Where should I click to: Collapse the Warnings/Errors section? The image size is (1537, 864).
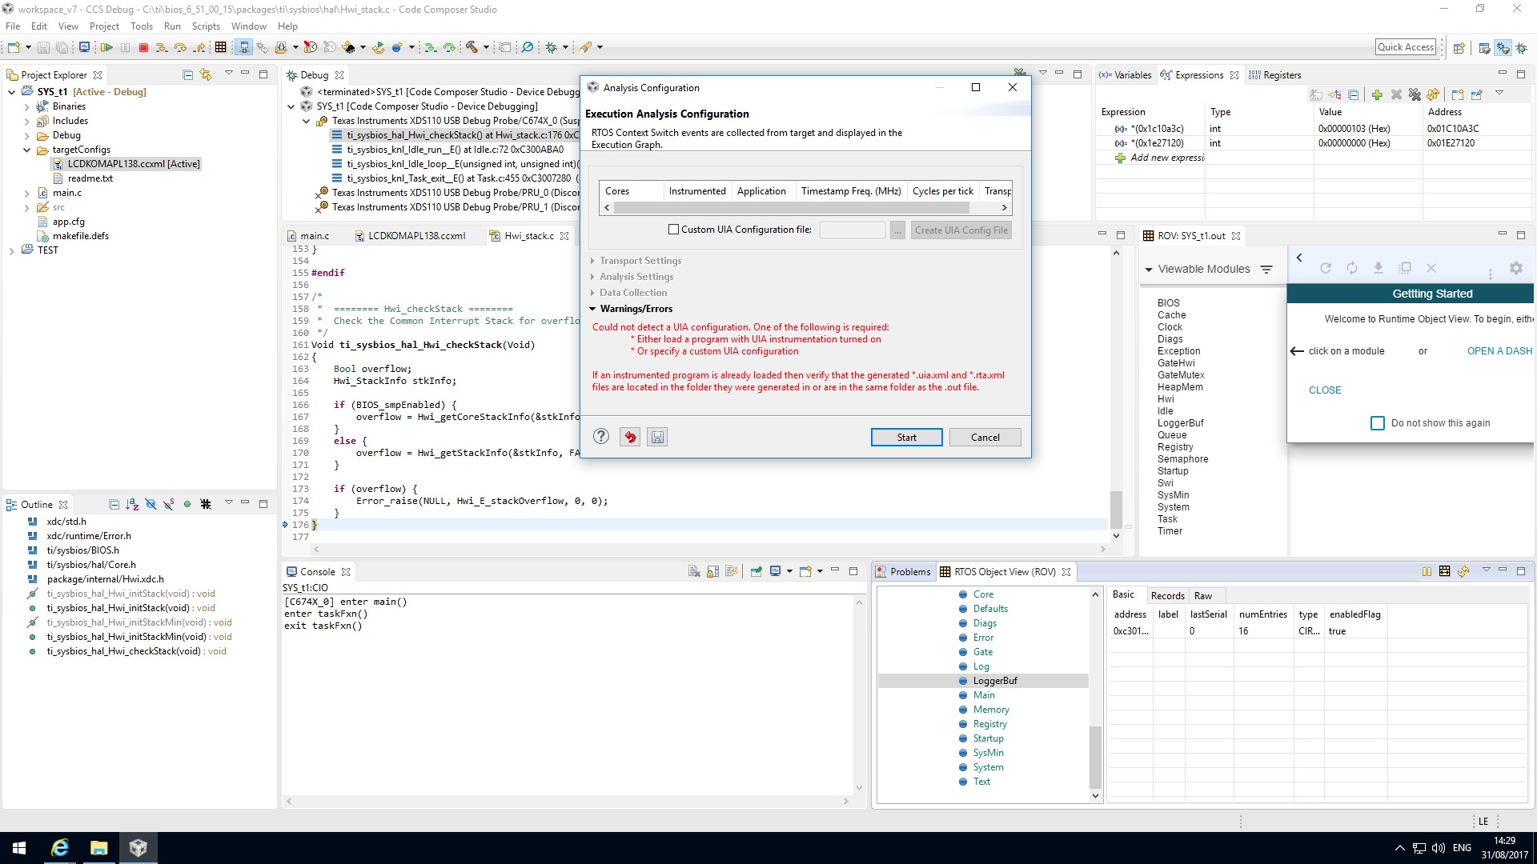click(x=592, y=309)
